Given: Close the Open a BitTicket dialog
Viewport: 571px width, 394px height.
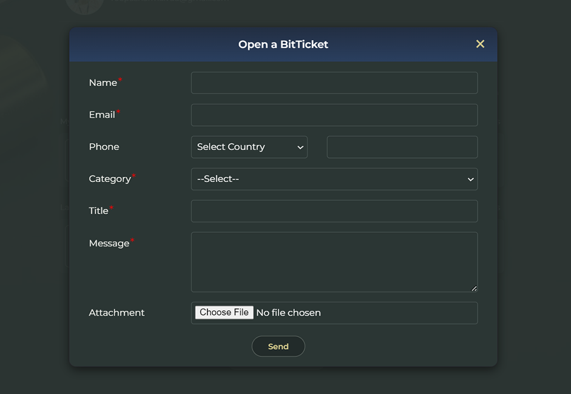Looking at the screenshot, I should pos(480,44).
